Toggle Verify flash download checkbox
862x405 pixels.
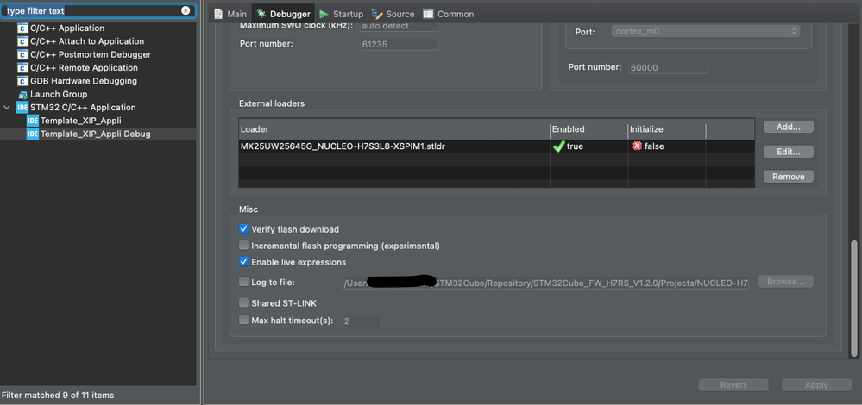coord(243,229)
